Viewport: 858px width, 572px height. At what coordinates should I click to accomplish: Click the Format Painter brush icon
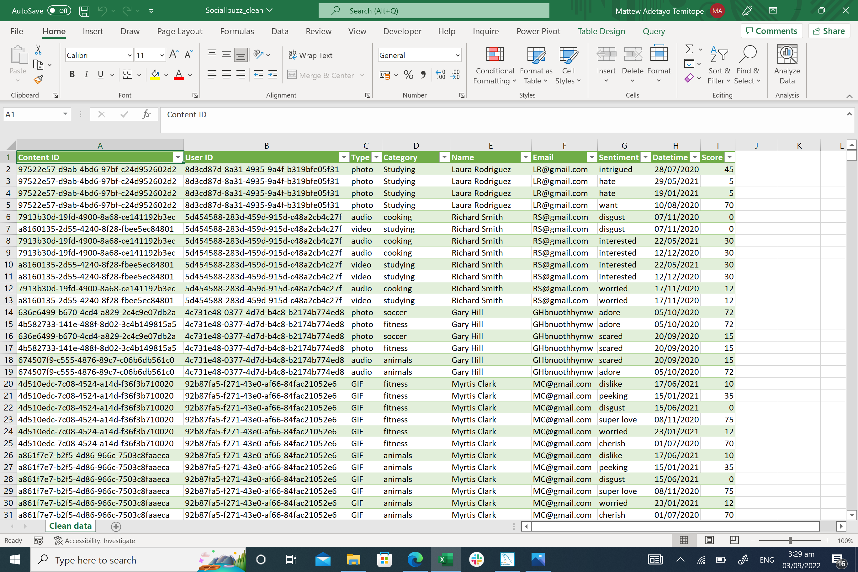tap(38, 79)
